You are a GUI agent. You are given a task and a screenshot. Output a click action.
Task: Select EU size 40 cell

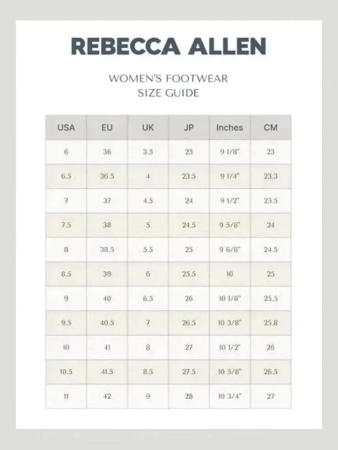pos(107,298)
